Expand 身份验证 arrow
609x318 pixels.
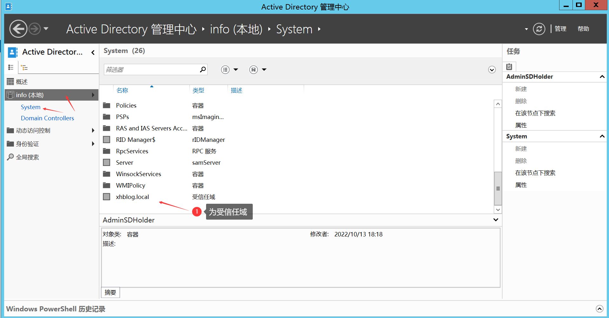coord(93,144)
